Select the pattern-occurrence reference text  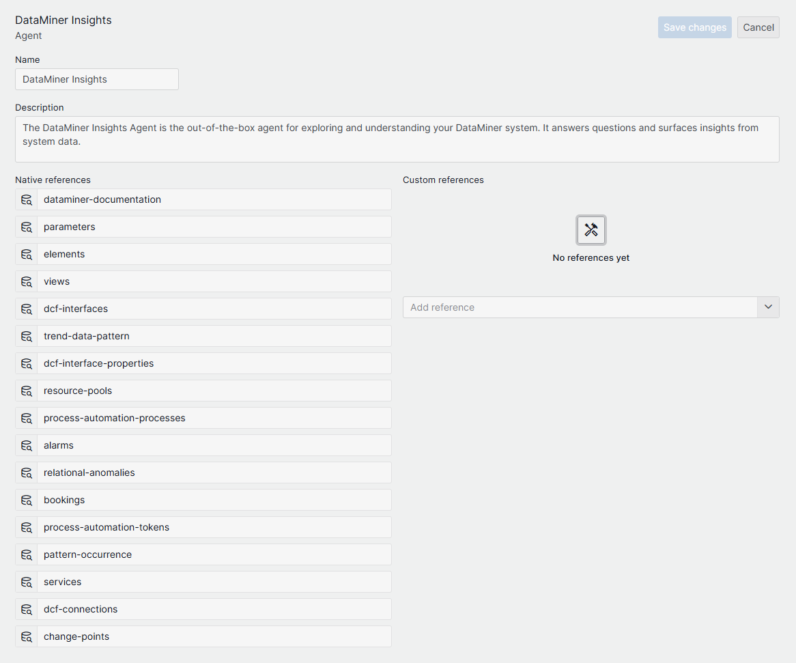[87, 554]
